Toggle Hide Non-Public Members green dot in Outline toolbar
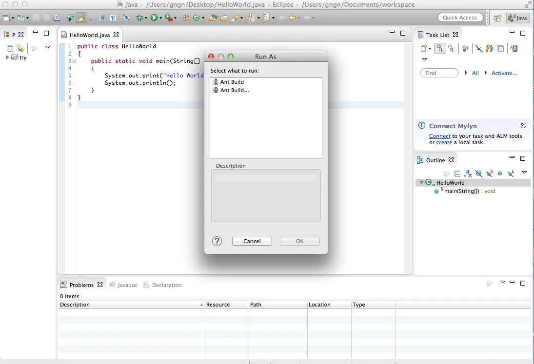The width and height of the screenshot is (534, 364). point(500,174)
